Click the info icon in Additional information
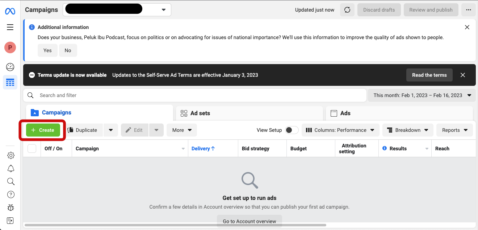Image resolution: width=478 pixels, height=230 pixels. tap(32, 27)
